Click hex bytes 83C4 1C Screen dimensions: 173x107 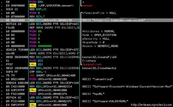(12, 9)
